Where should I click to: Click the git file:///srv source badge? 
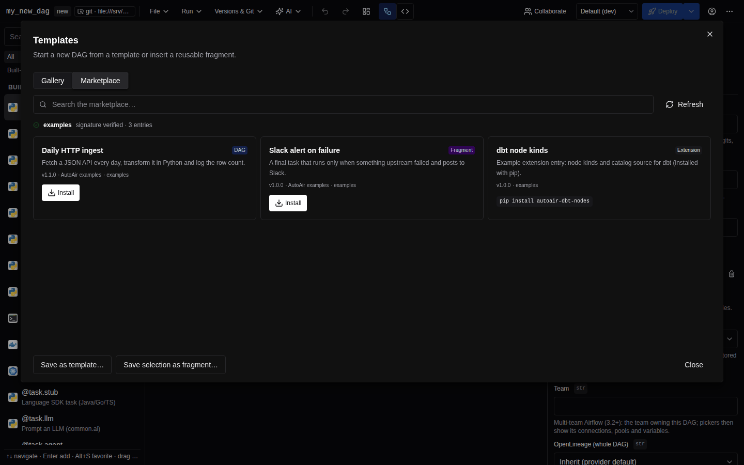[105, 11]
